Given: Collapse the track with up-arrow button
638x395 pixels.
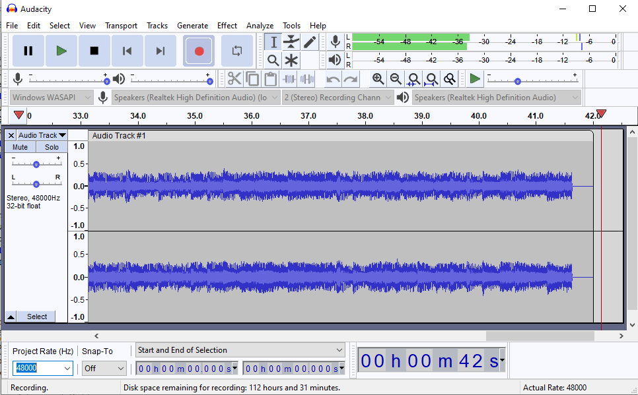Looking at the screenshot, I should (11, 317).
